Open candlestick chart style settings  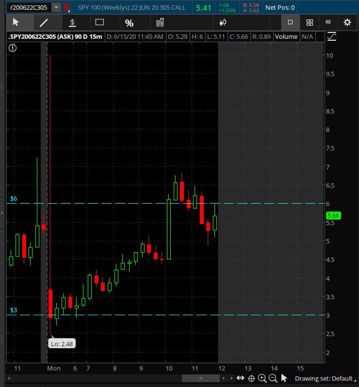223,22
